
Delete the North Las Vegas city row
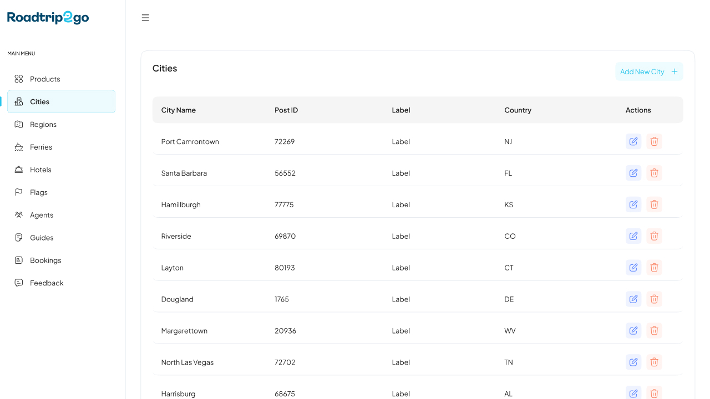click(x=654, y=362)
